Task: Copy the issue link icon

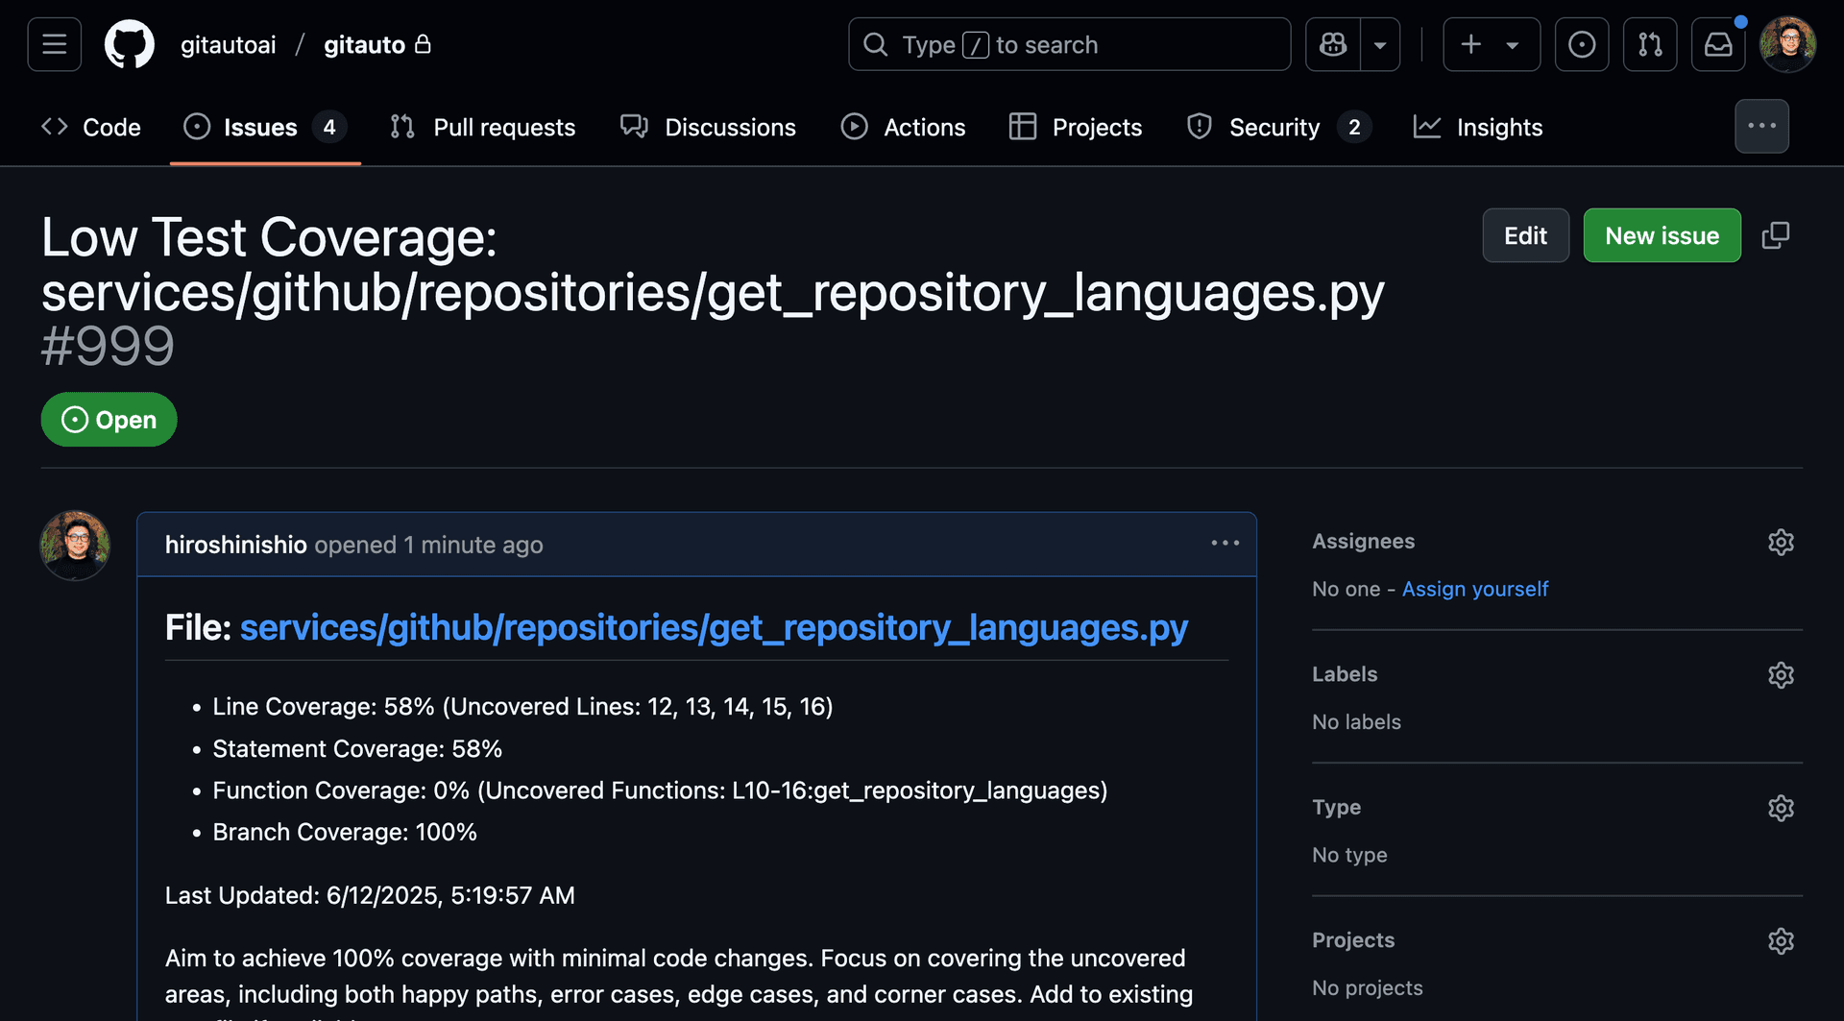Action: coord(1776,235)
